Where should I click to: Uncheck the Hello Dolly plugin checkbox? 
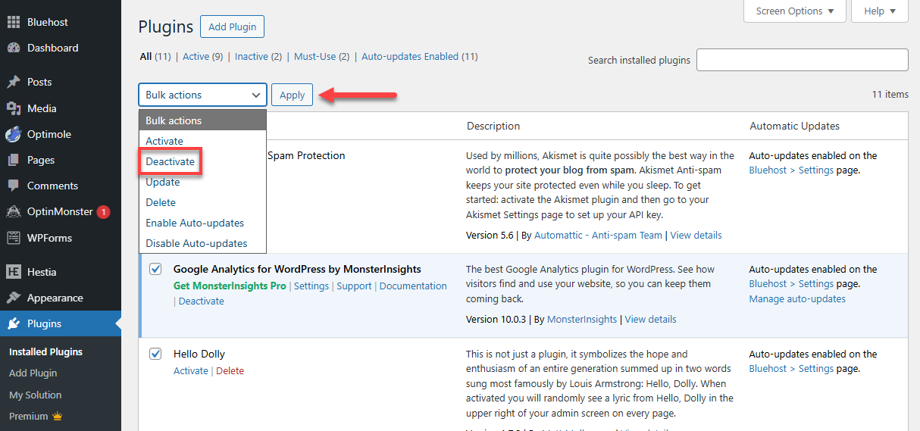point(155,354)
